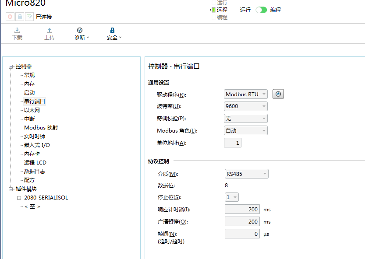Click the 已连接 connection status text
Viewport: 365px width, 259px height.
coord(44,17)
